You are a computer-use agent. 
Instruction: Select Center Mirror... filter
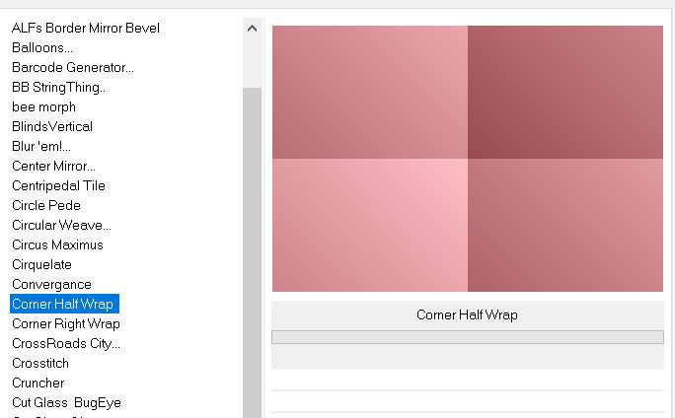click(x=53, y=166)
